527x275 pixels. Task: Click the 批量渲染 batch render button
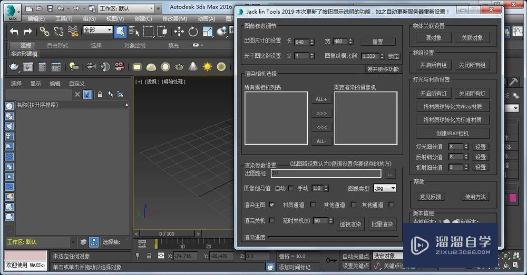[x=382, y=224]
